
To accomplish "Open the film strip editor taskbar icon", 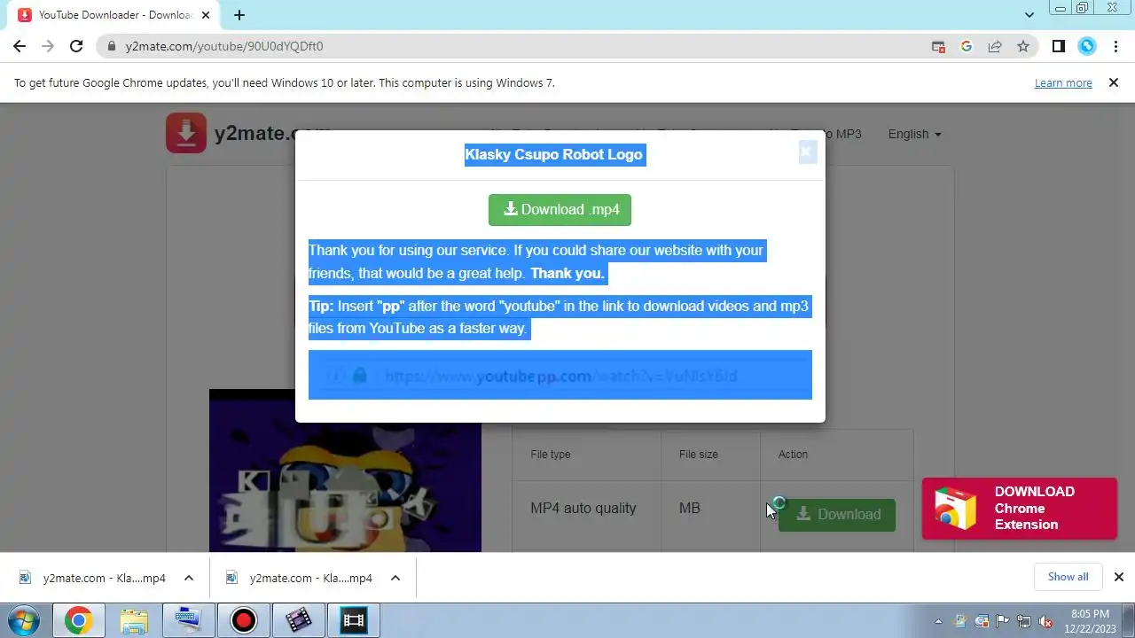I will [x=353, y=620].
